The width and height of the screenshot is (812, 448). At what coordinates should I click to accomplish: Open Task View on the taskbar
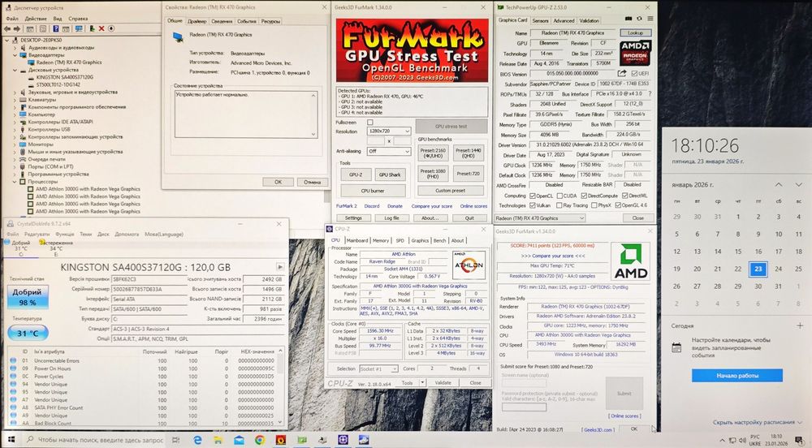[175, 440]
